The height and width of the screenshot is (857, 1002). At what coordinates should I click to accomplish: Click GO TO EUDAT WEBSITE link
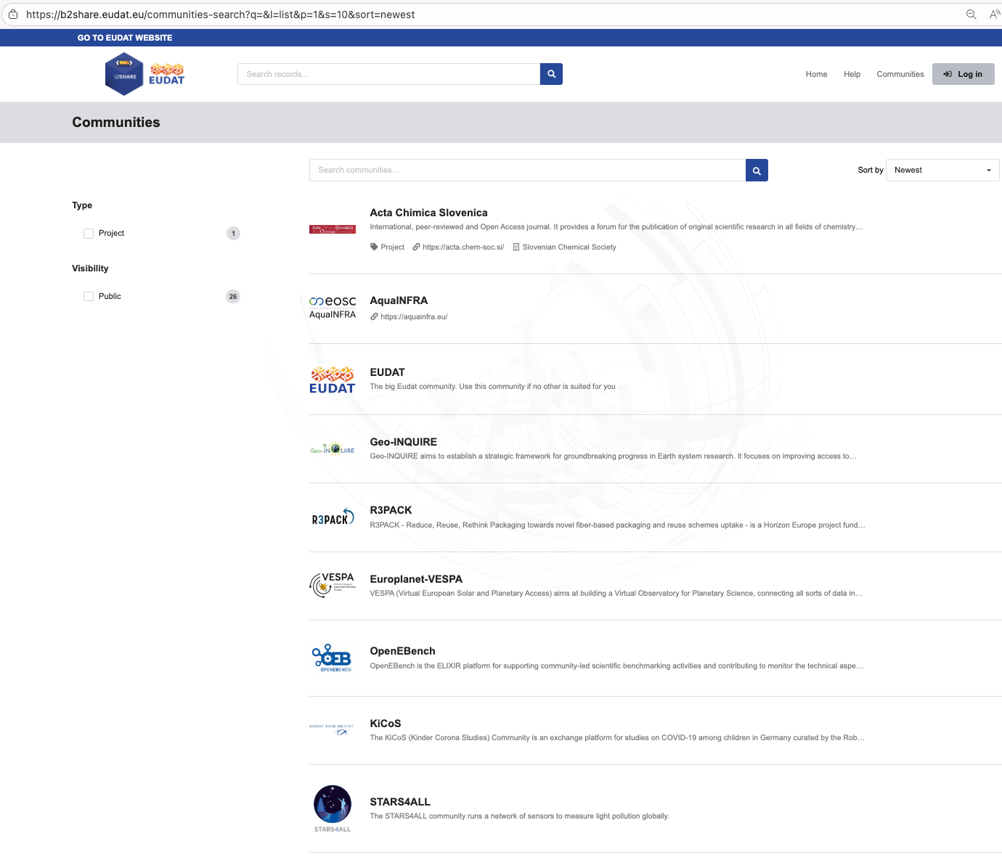click(x=125, y=38)
